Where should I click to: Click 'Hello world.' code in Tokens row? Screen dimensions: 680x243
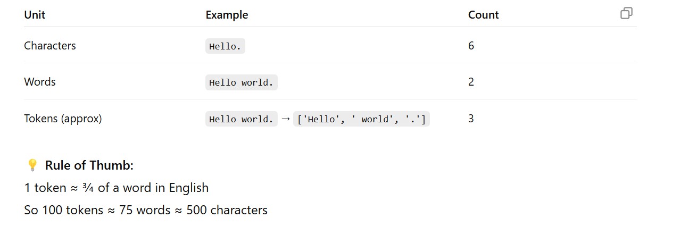click(x=241, y=119)
